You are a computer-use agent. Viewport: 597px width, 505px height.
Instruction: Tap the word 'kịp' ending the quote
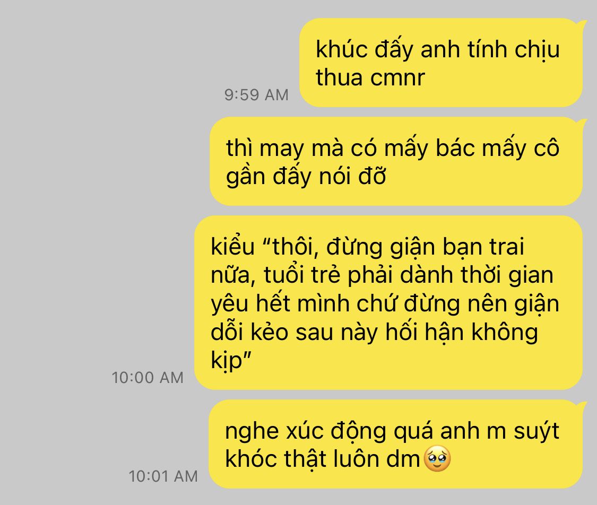click(227, 360)
